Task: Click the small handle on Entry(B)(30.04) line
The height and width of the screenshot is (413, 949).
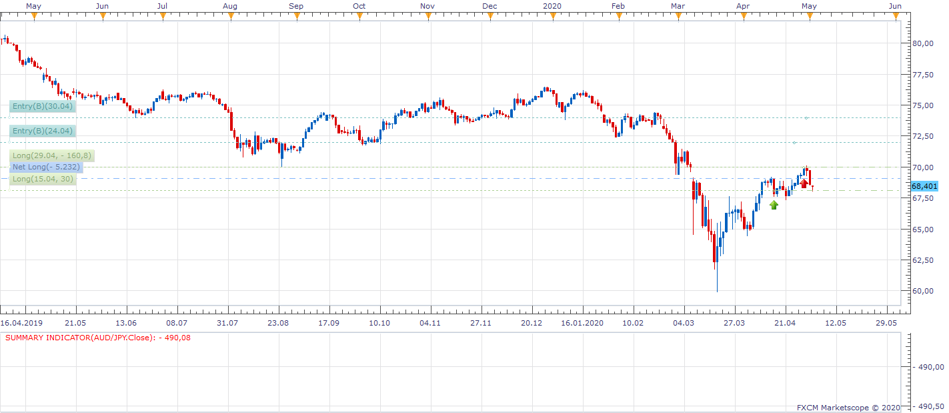Action: pyautogui.click(x=806, y=118)
